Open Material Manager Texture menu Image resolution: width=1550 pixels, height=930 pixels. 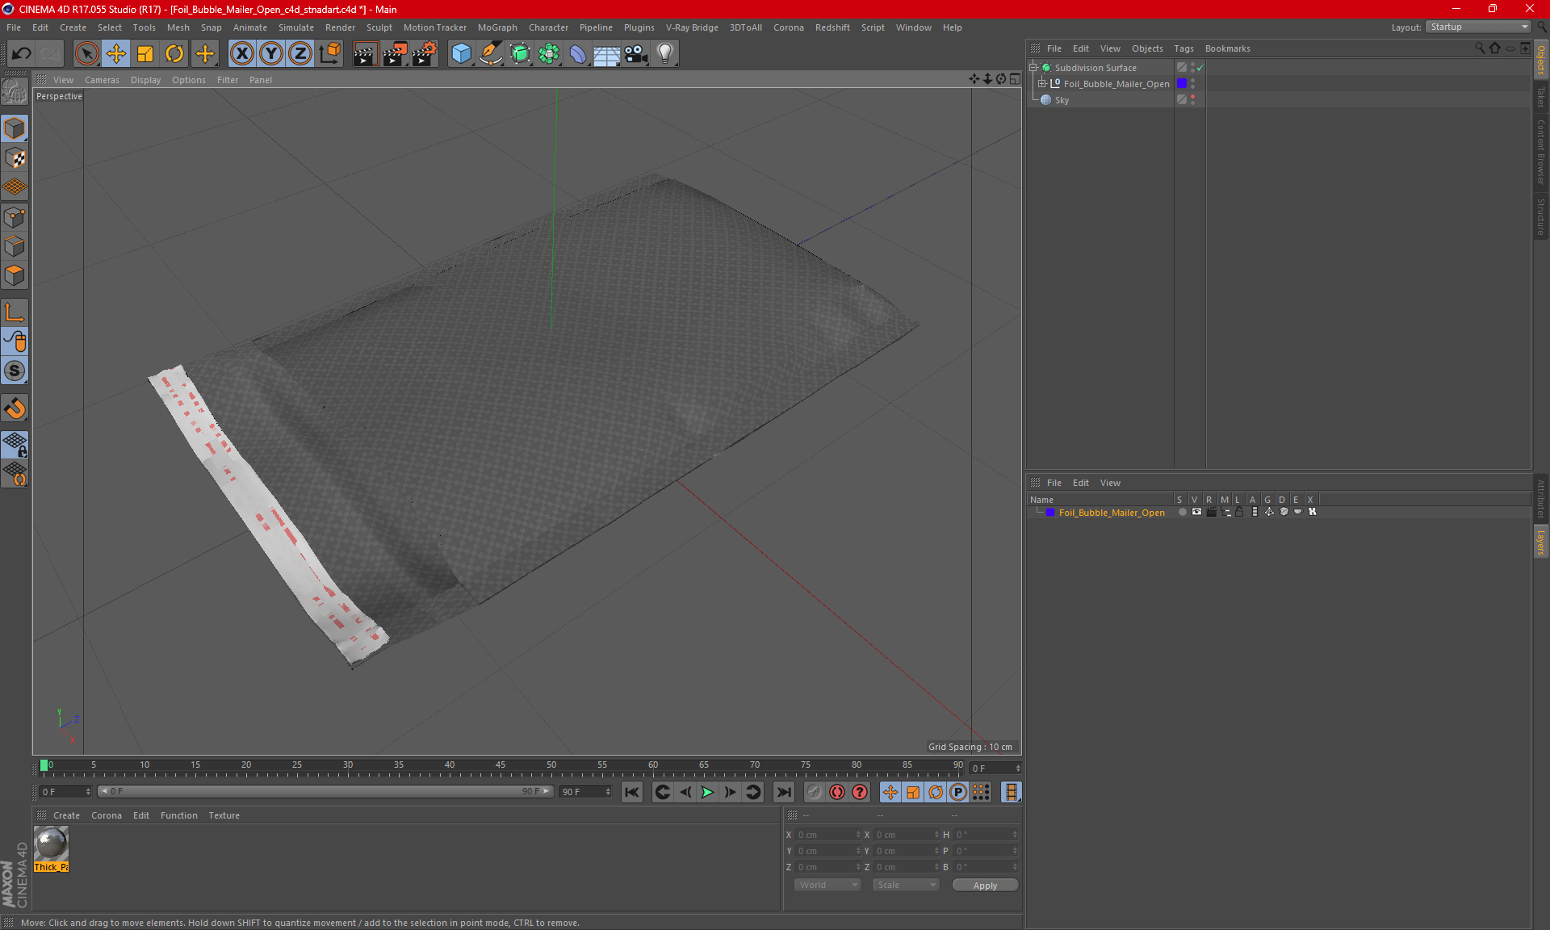[x=224, y=815]
